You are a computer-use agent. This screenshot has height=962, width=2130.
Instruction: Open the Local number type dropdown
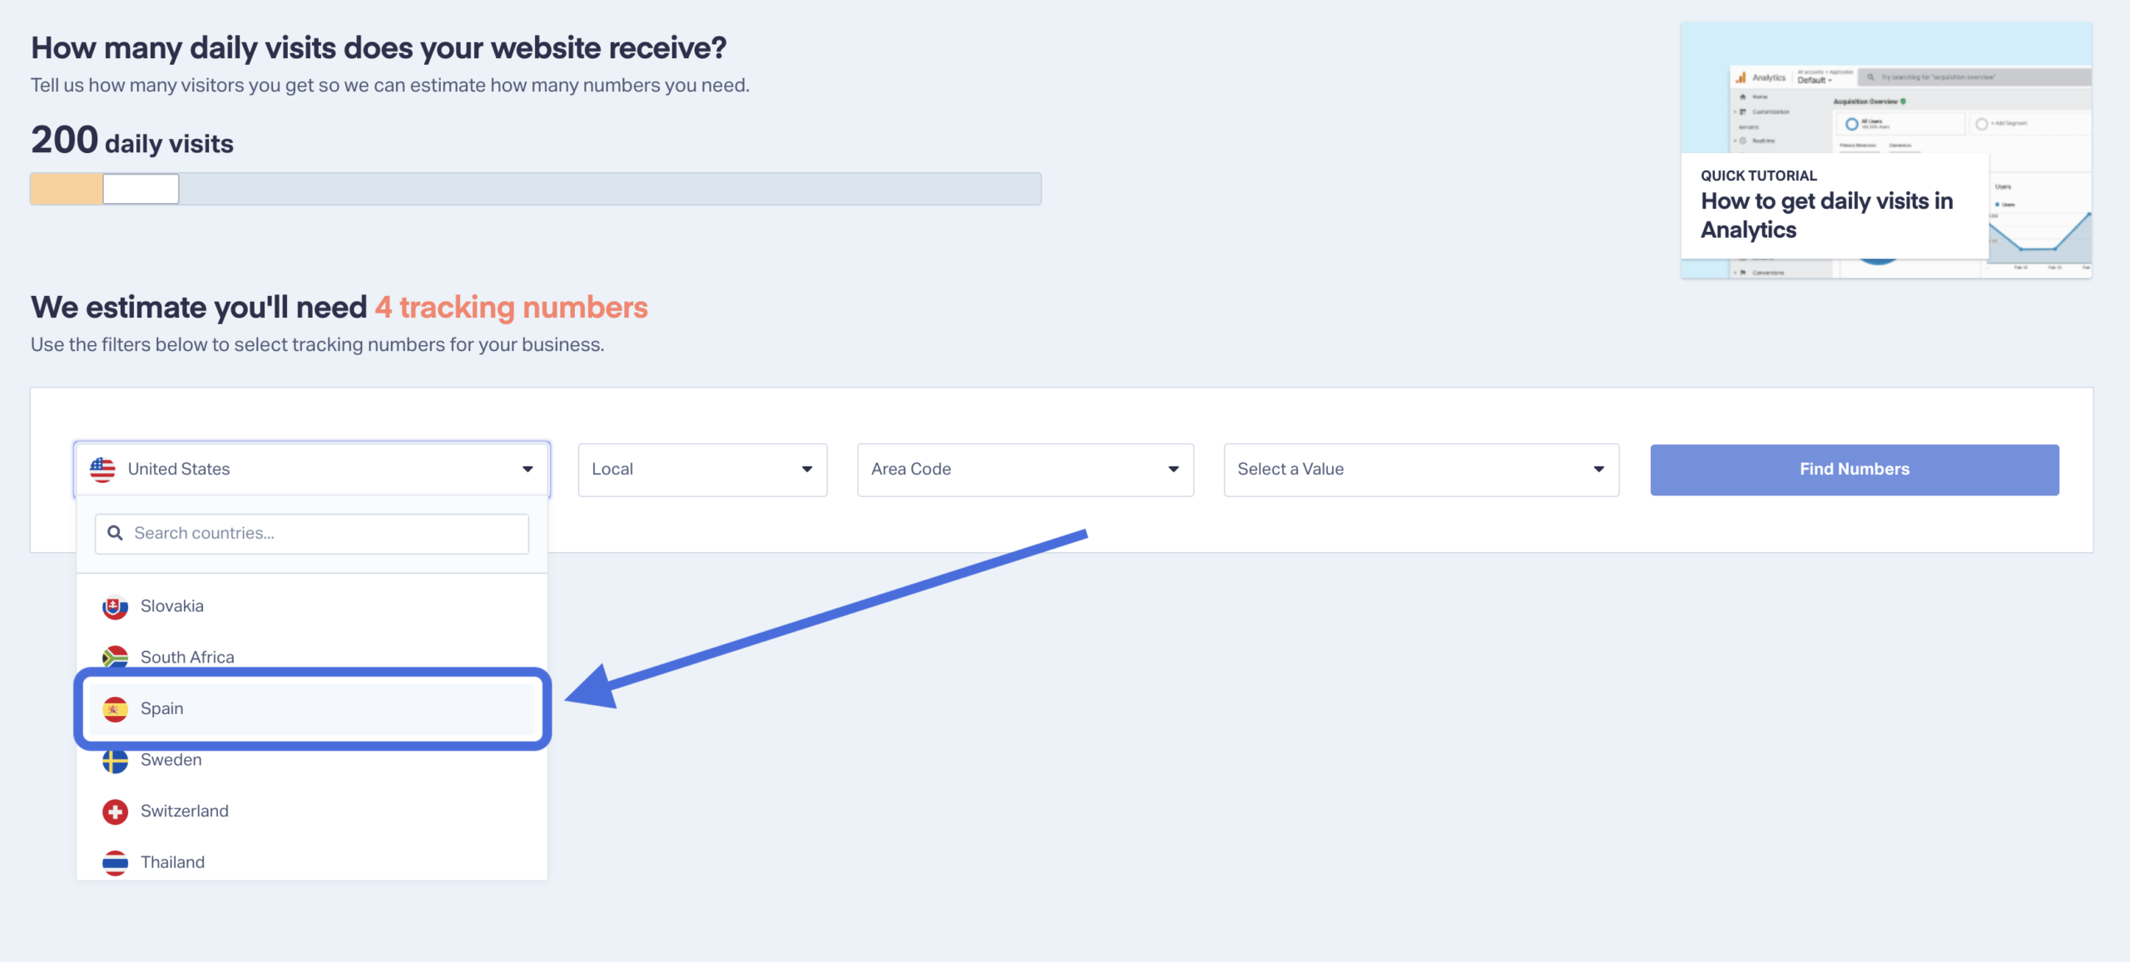tap(702, 470)
